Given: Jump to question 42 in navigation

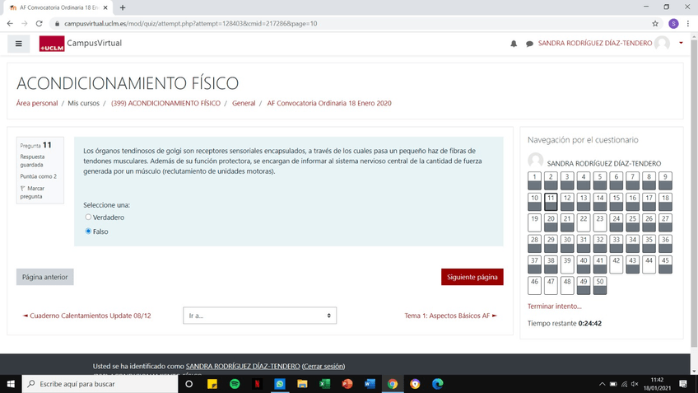Looking at the screenshot, I should click(x=616, y=264).
